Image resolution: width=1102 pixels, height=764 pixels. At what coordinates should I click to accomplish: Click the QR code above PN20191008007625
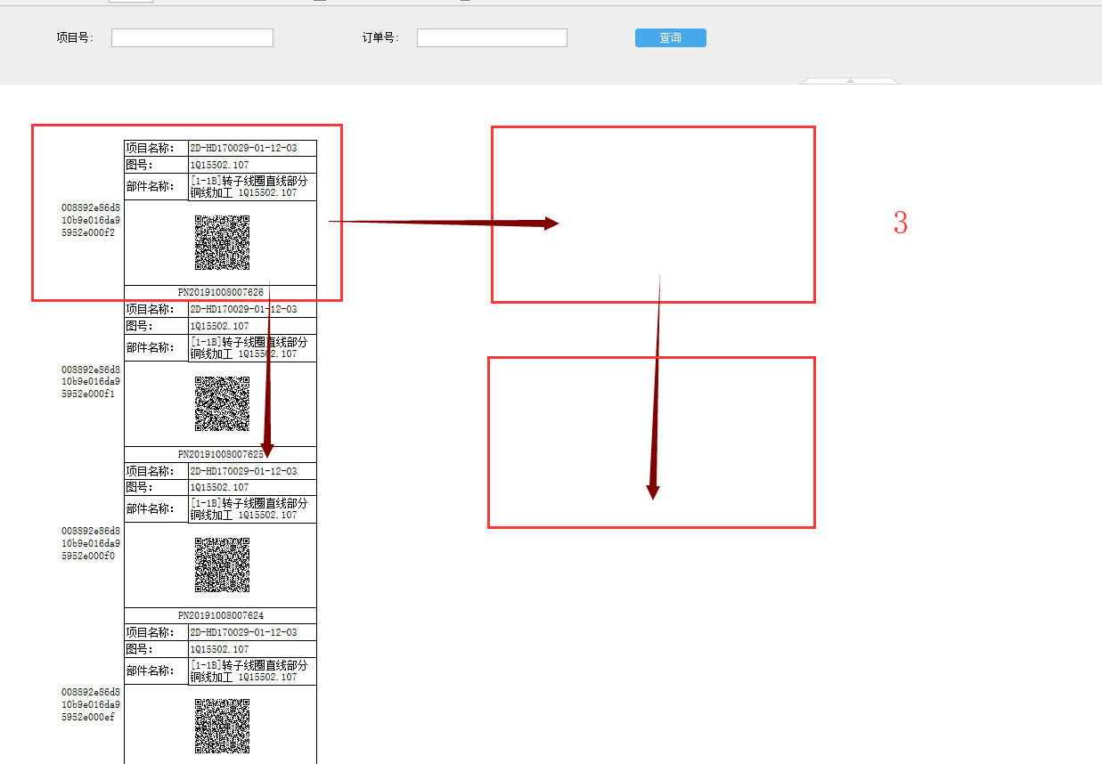(x=222, y=403)
